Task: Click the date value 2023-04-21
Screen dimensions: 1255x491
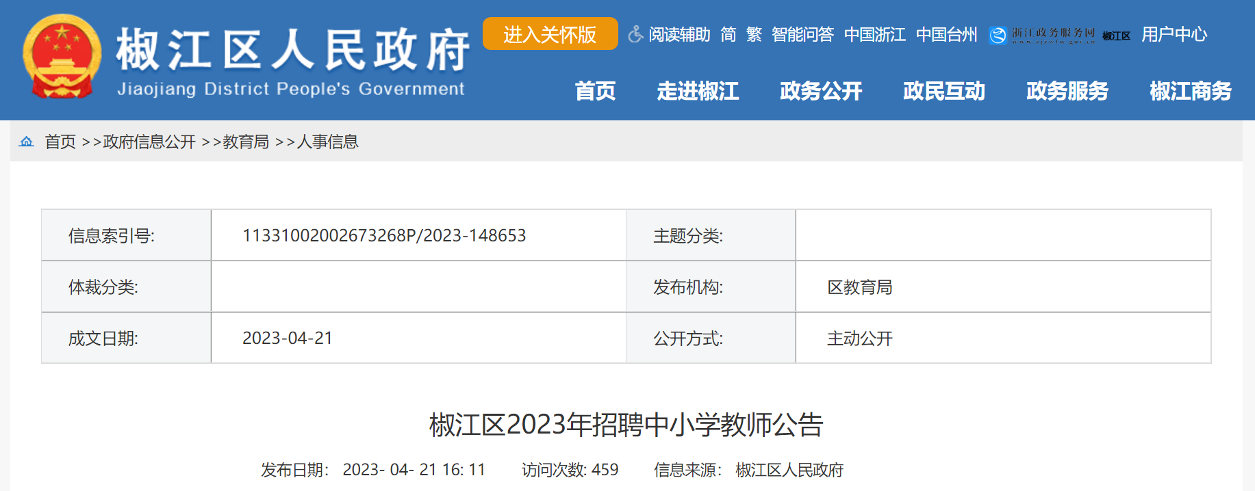Action: [x=288, y=338]
